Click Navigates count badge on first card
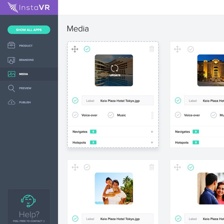Screen dimensions: 224x224 pos(93,132)
